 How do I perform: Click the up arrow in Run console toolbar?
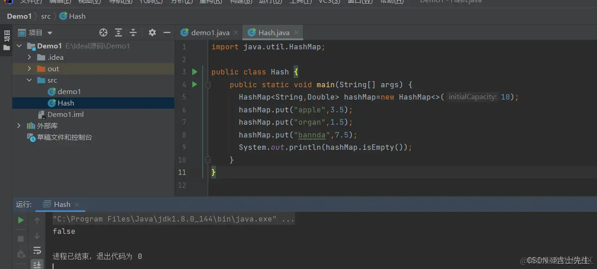point(37,221)
